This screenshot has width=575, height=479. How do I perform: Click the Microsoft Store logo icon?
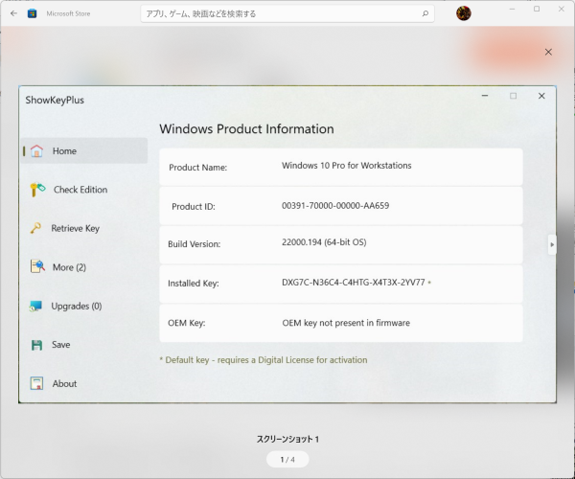(x=33, y=13)
